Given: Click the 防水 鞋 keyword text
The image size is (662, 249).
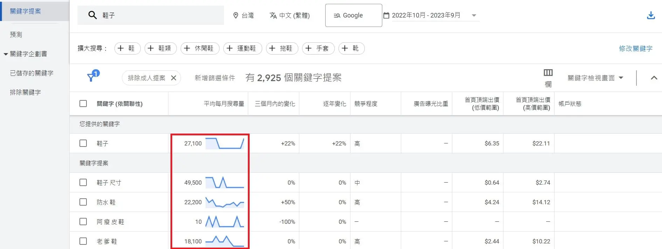Looking at the screenshot, I should [106, 202].
